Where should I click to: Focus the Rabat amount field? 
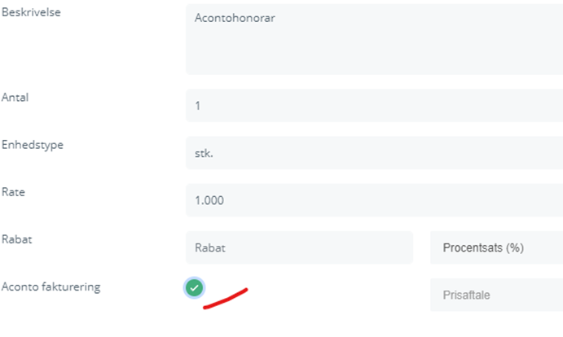pos(299,247)
